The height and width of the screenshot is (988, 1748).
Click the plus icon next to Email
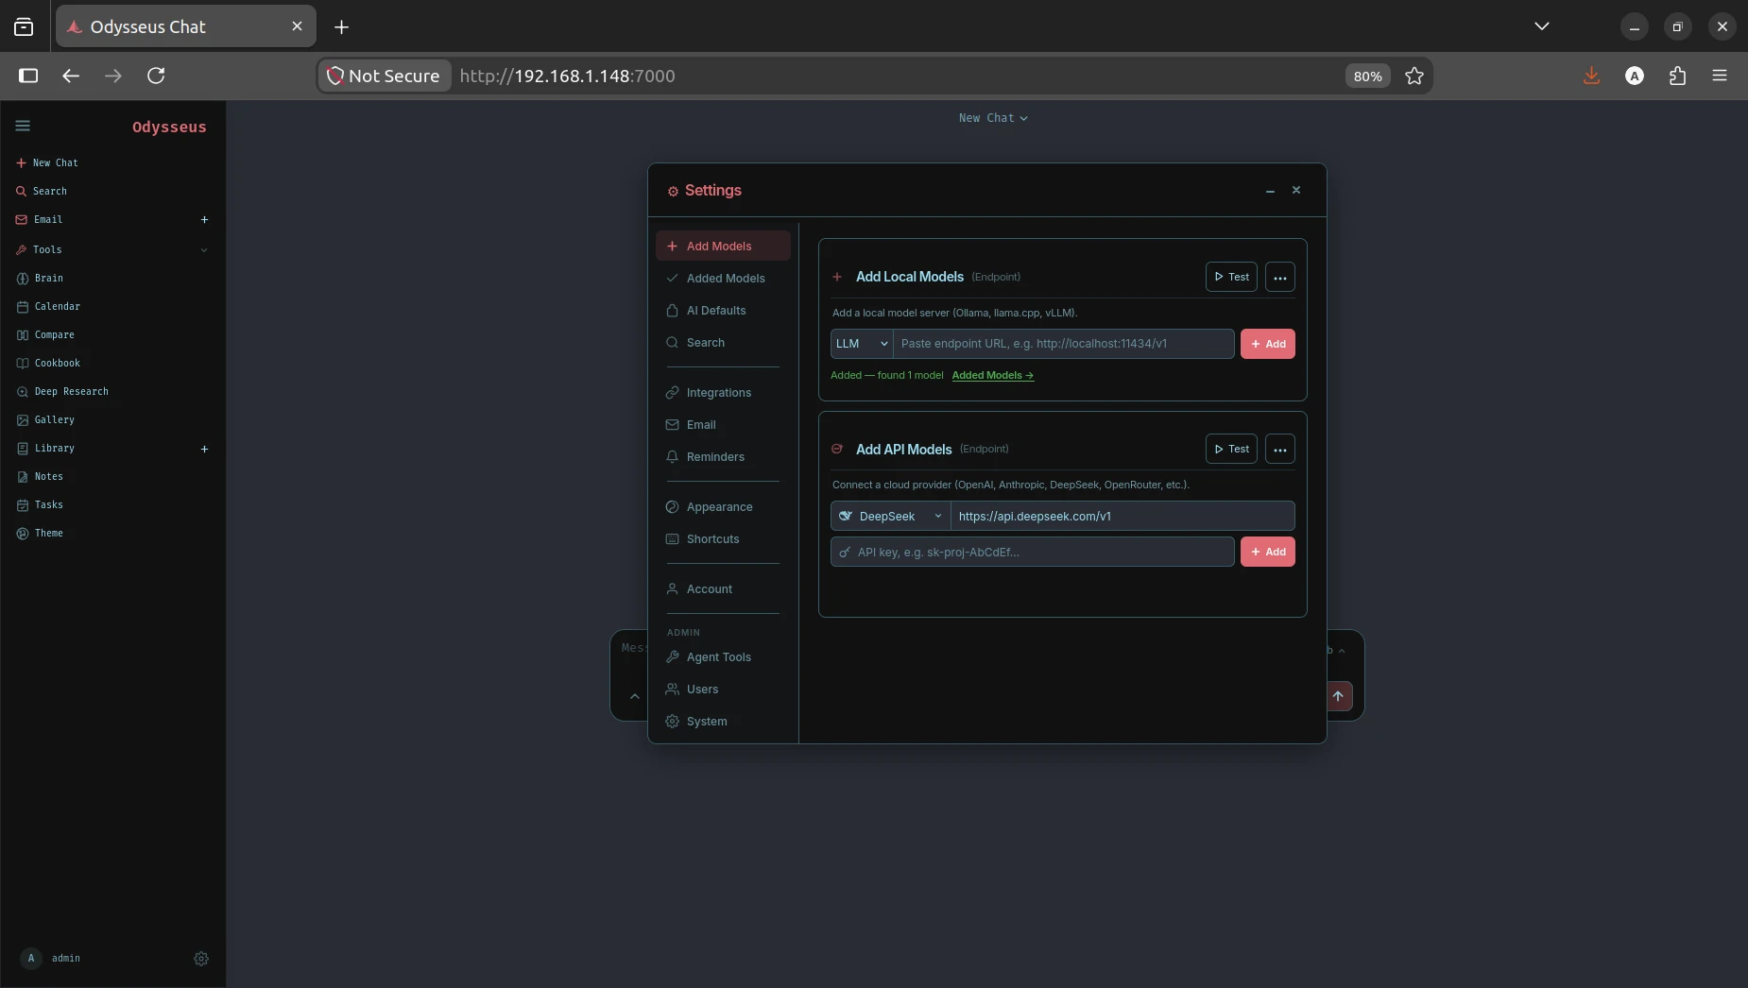[x=204, y=219]
